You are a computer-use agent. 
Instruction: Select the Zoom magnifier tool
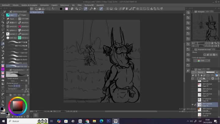pyautogui.click(x=3, y=15)
